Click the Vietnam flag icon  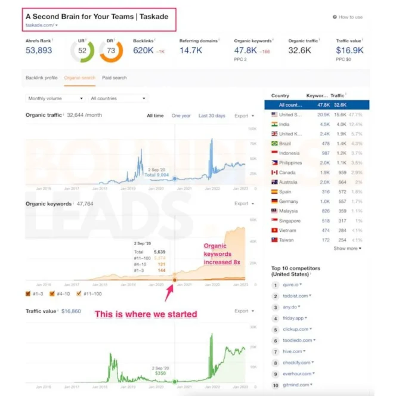point(274,230)
